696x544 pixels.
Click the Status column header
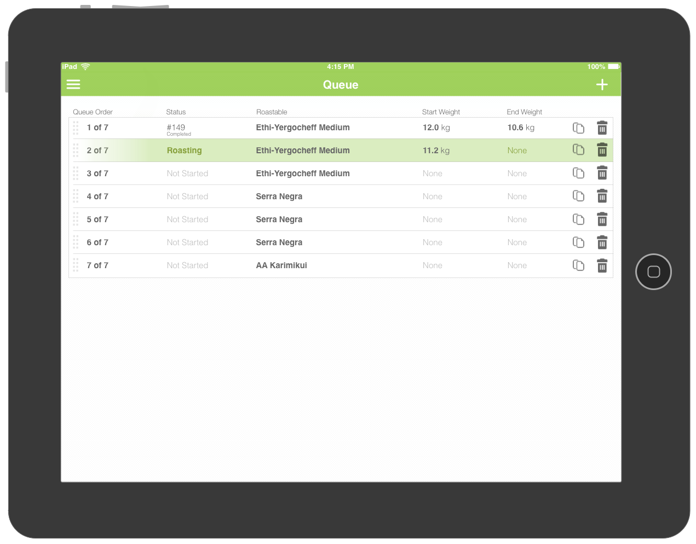[x=176, y=112]
